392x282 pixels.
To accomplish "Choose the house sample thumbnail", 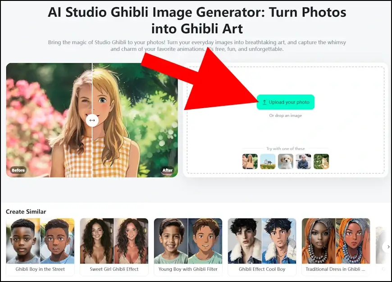I will [268, 161].
